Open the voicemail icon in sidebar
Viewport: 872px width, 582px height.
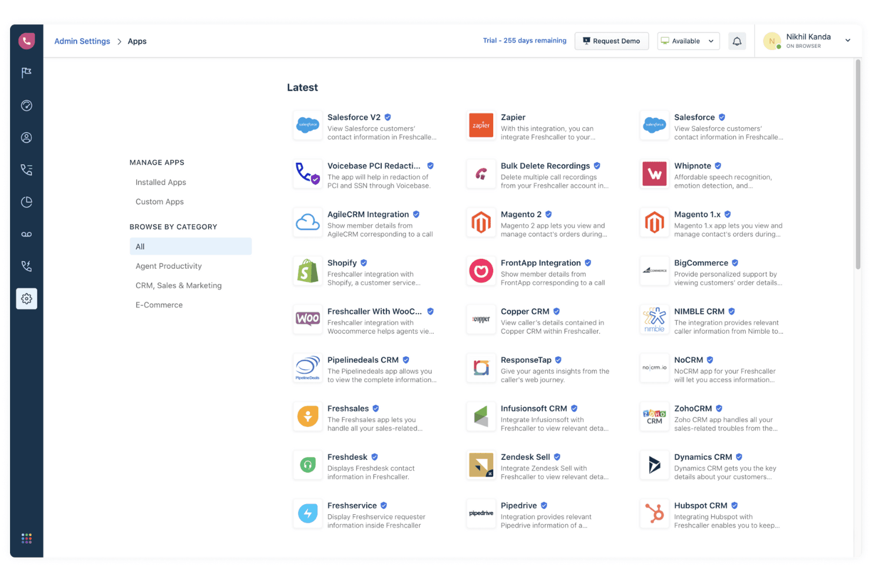tap(27, 234)
